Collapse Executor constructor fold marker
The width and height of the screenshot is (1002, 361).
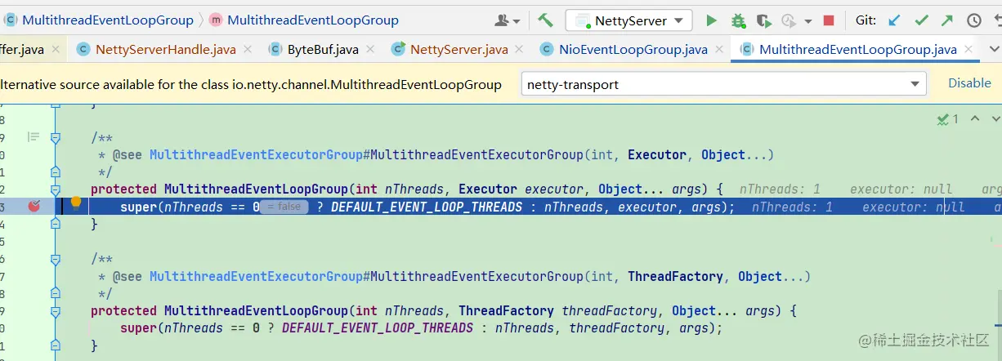point(56,189)
